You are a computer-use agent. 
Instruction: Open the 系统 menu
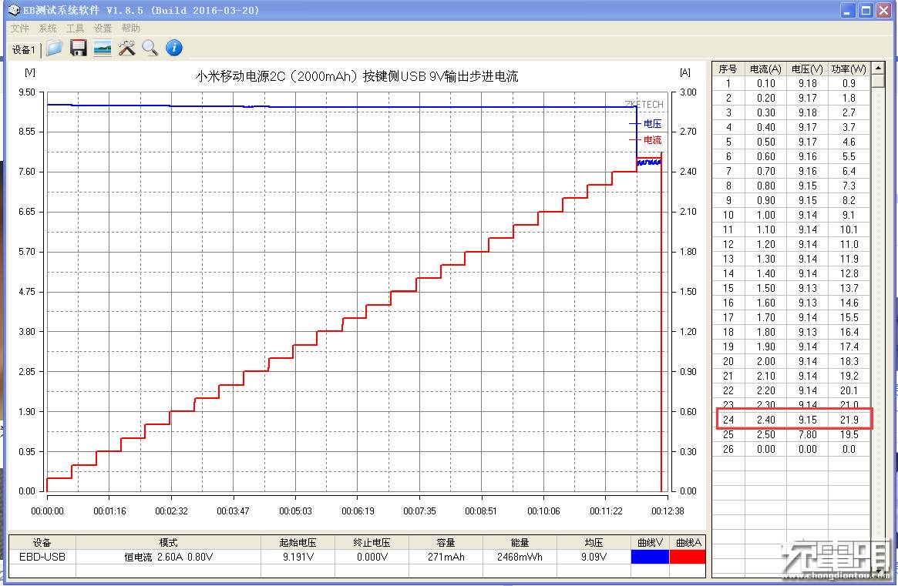[48, 28]
